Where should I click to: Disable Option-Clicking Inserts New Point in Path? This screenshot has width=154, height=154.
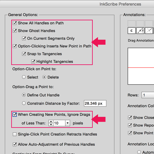[15, 46]
